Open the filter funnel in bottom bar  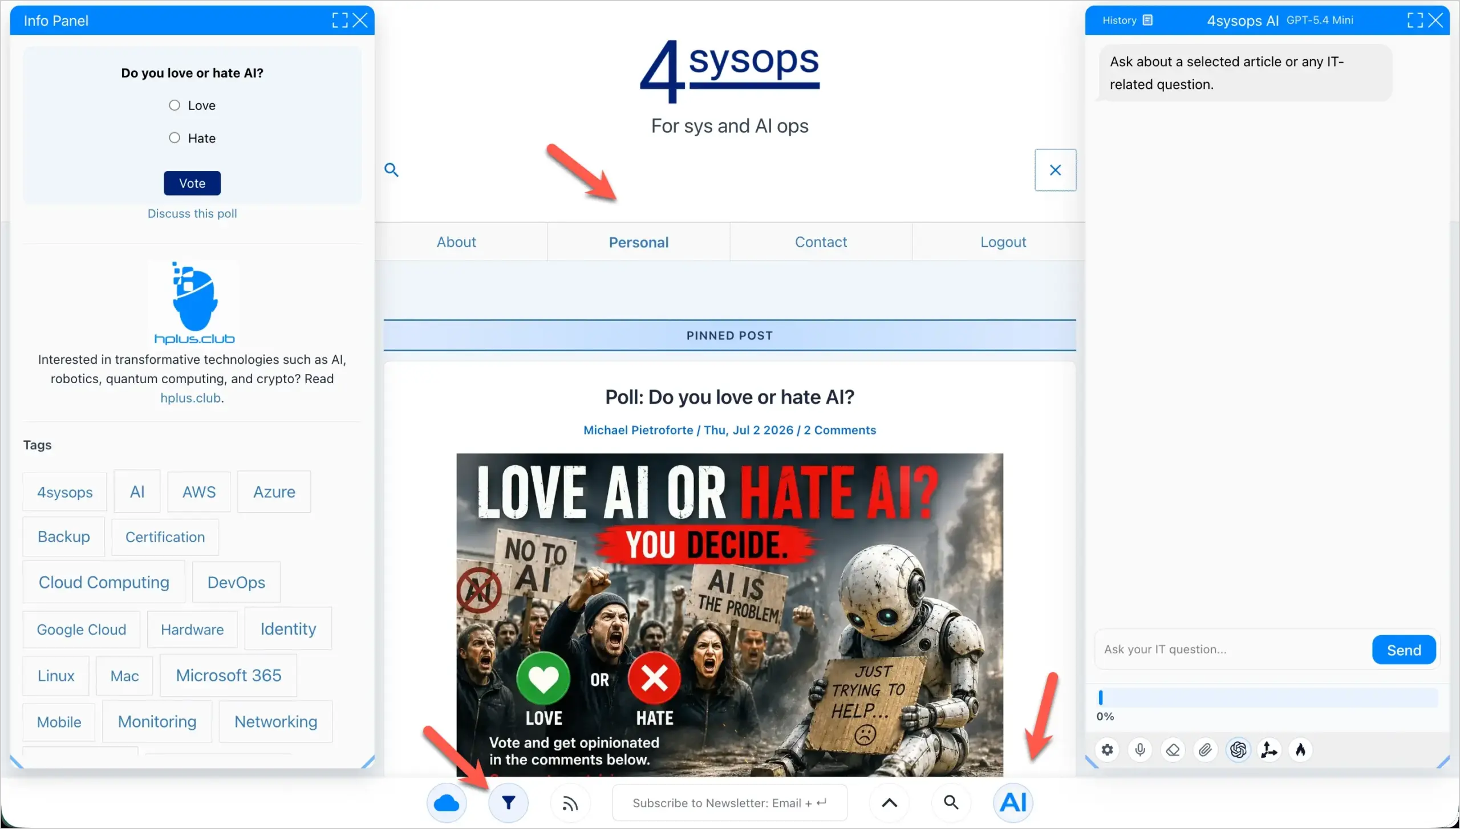pos(508,803)
